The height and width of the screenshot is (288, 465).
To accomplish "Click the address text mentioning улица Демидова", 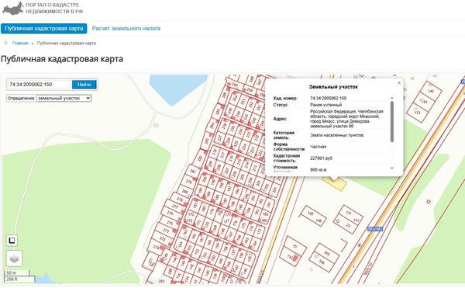I will click(x=346, y=119).
